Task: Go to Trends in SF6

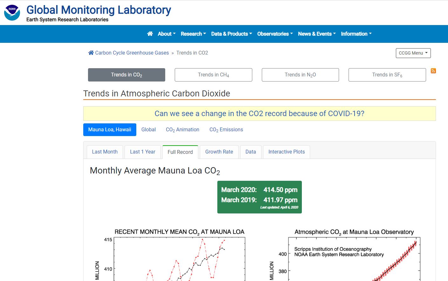Action: point(387,75)
